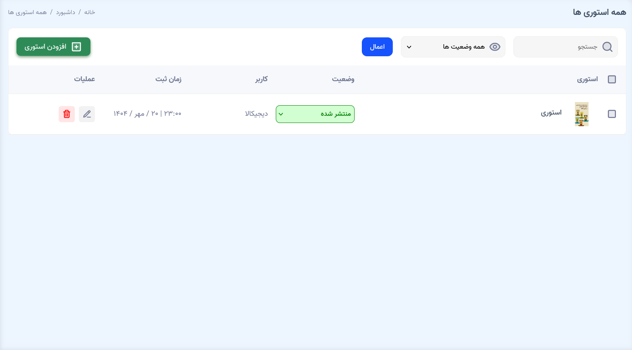Click the دیجیکالا user name in the row
Screen dimensions: 632x350
click(256, 114)
